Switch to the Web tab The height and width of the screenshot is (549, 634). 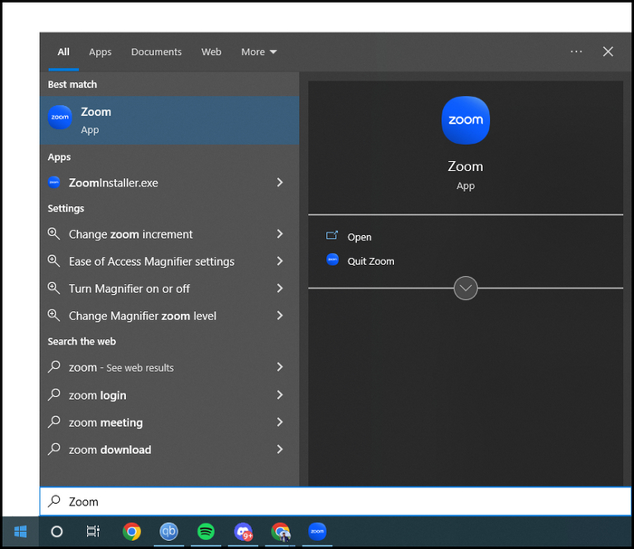211,52
